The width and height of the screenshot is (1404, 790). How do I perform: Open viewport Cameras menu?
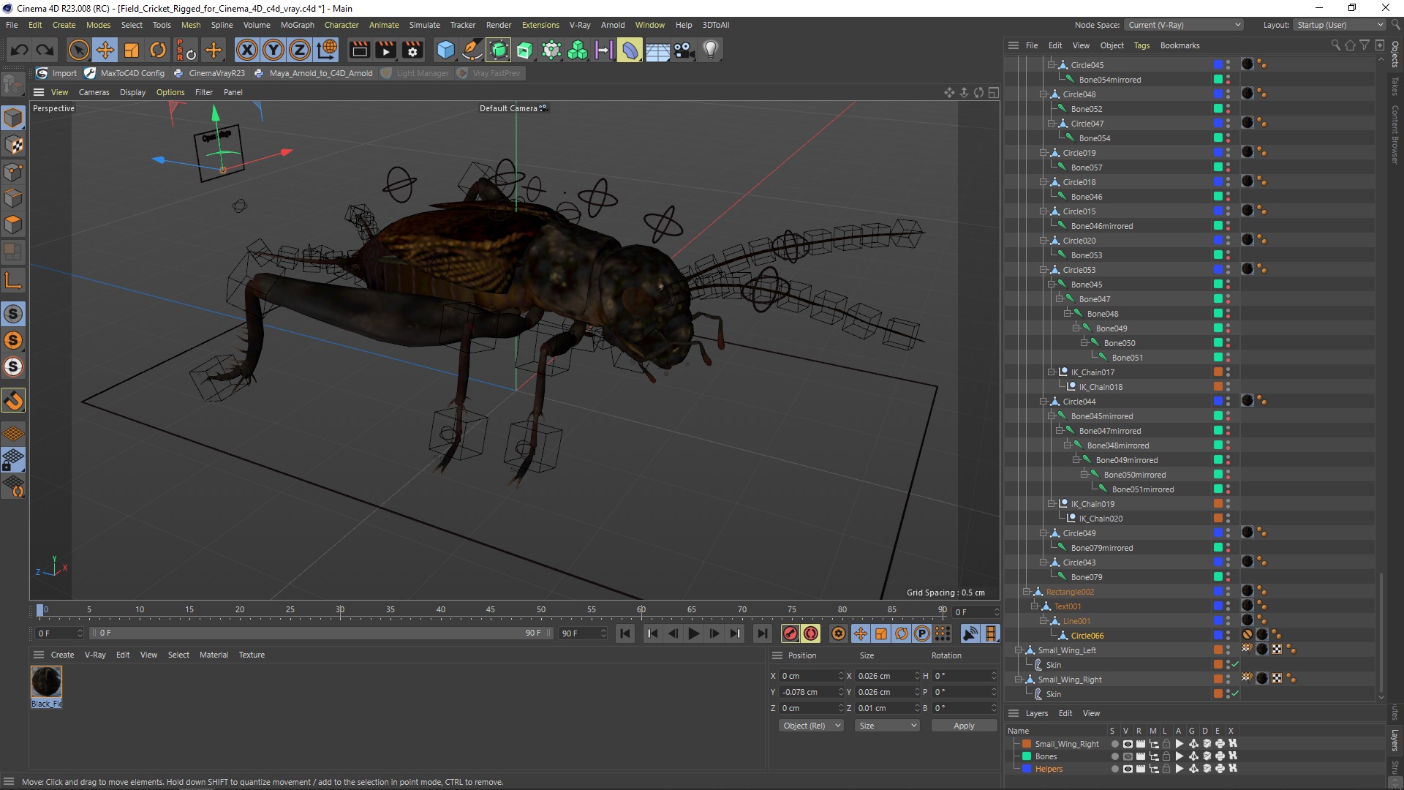[x=94, y=92]
